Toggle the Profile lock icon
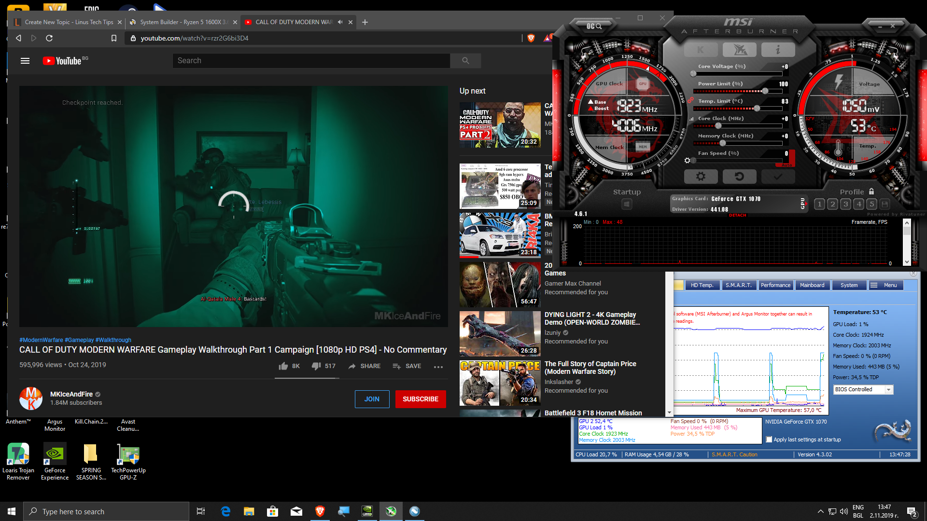 coord(871,192)
